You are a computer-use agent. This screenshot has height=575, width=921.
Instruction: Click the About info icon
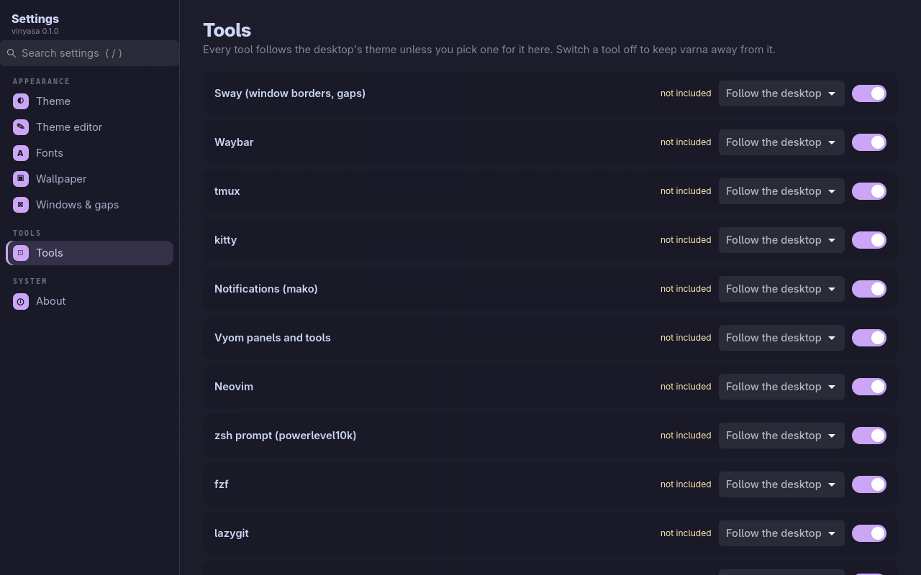pyautogui.click(x=21, y=301)
